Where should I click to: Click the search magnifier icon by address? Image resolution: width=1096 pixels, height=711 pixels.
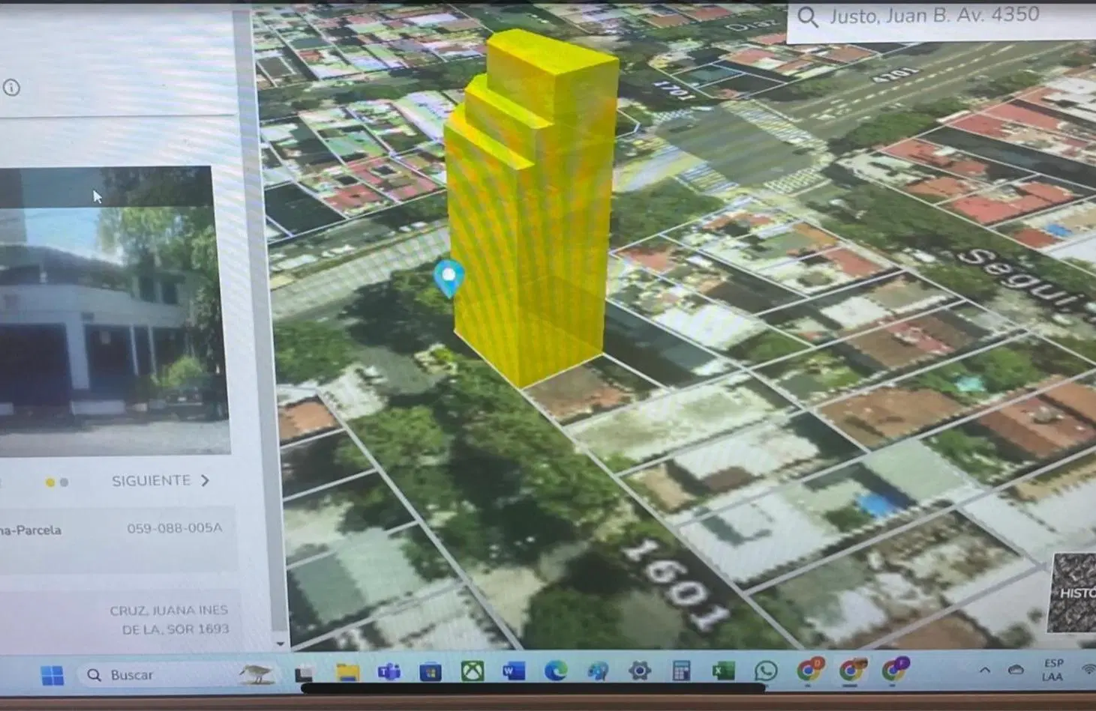[x=807, y=16]
